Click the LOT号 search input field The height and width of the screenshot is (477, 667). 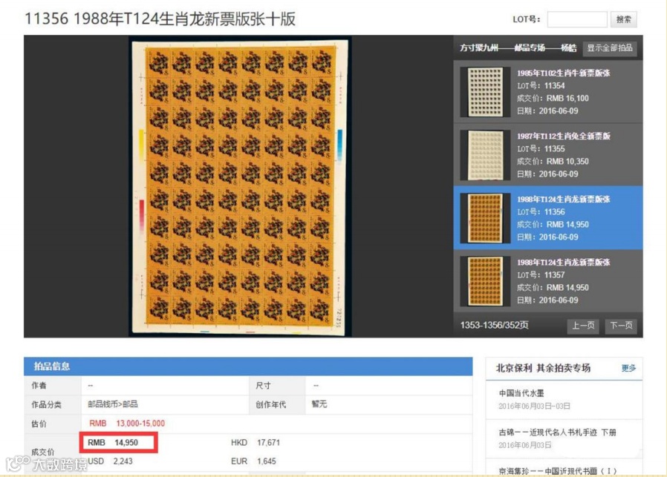point(577,19)
